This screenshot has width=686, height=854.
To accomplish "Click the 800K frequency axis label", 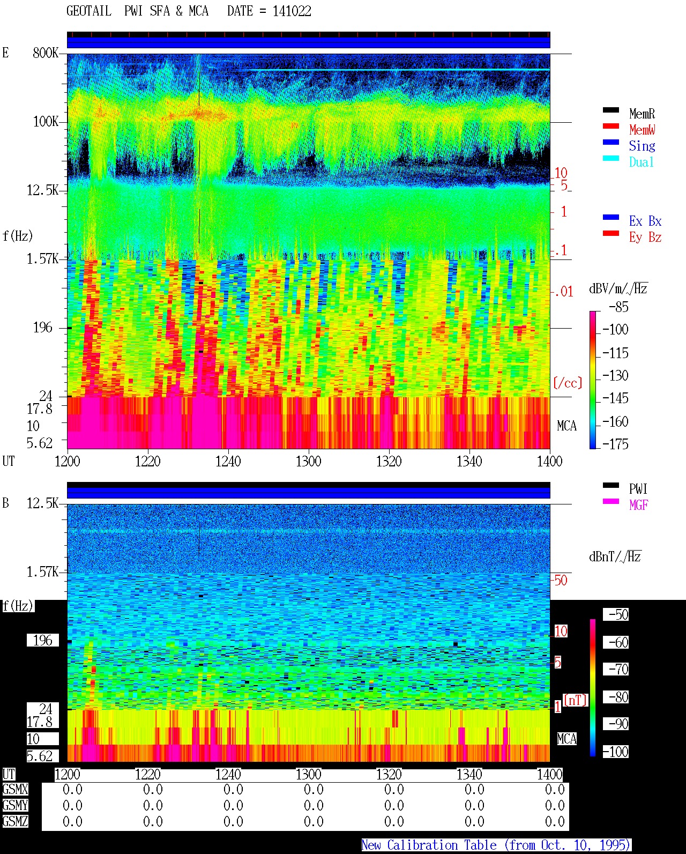I will [46, 53].
